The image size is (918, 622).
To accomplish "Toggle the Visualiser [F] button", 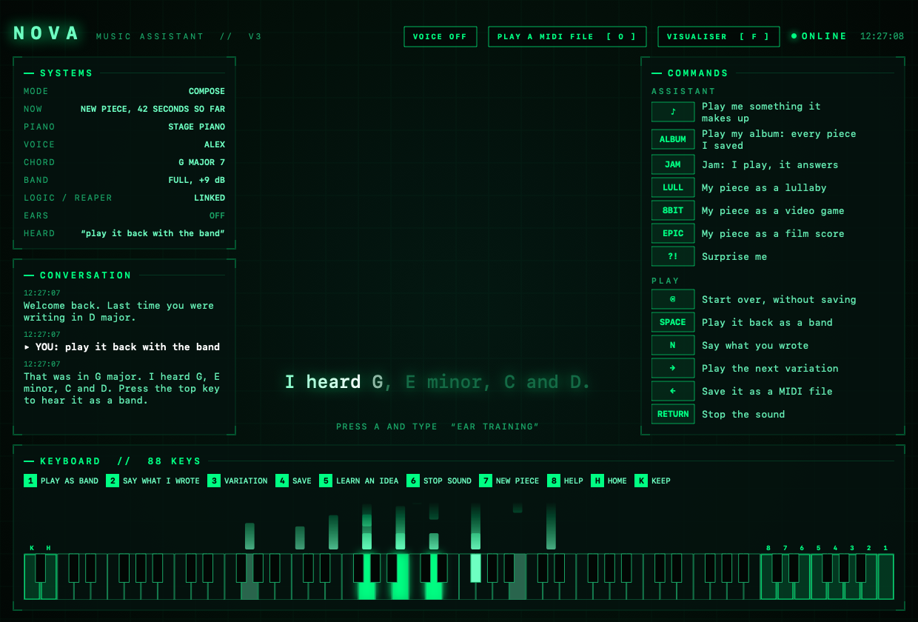I will [x=718, y=36].
